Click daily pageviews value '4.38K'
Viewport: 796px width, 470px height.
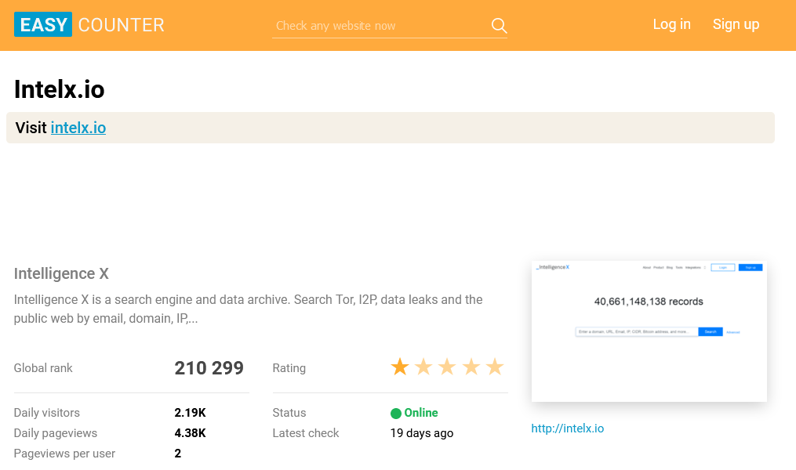click(191, 433)
